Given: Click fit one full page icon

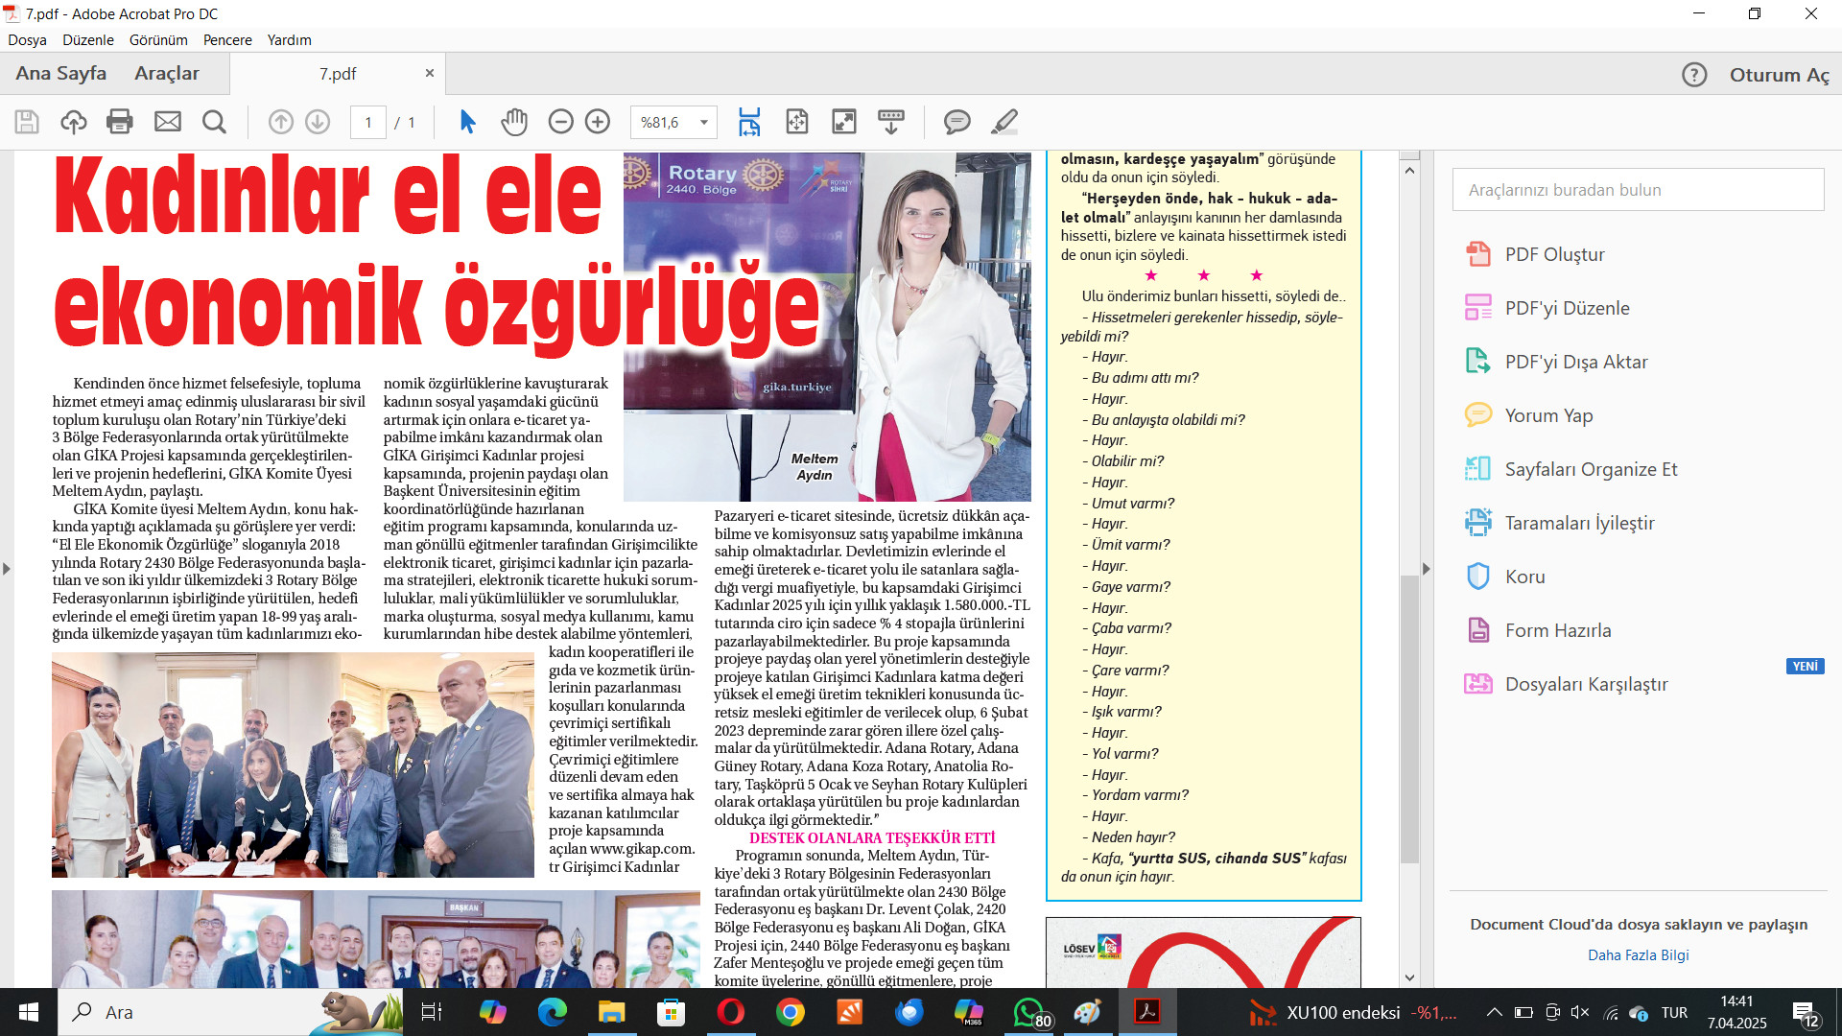Looking at the screenshot, I should (797, 122).
